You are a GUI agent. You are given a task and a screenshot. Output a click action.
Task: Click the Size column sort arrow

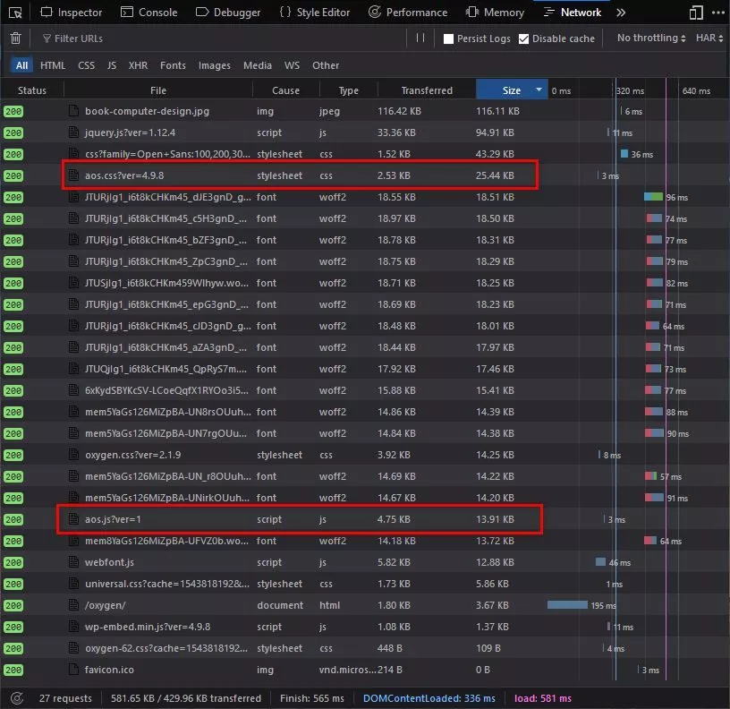click(539, 90)
